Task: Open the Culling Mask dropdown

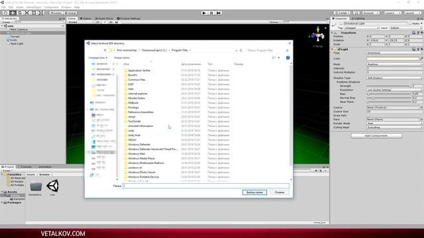Action: [x=395, y=128]
